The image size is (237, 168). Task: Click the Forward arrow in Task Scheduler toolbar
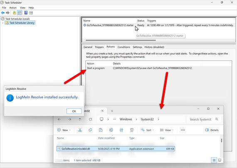[7, 13]
